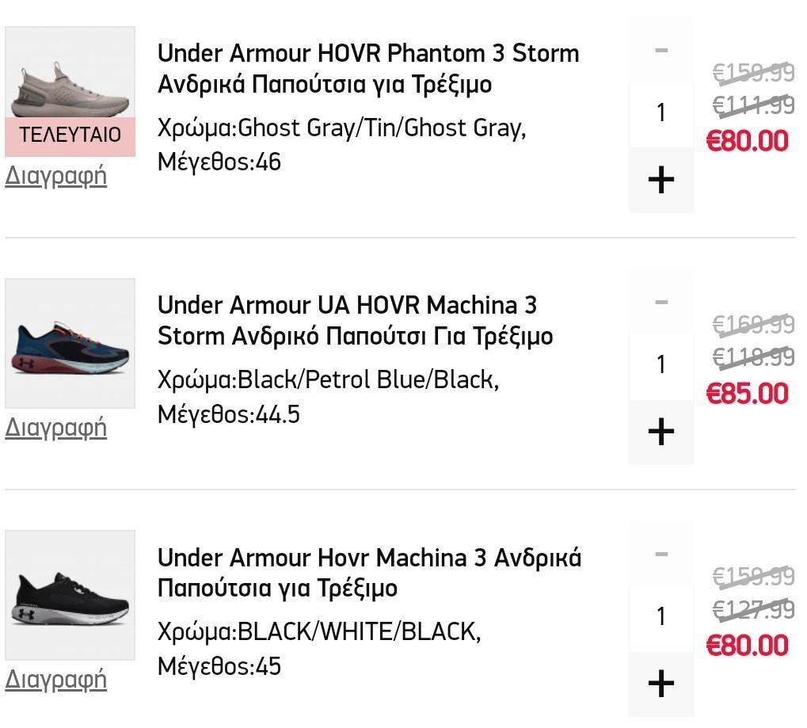The height and width of the screenshot is (728, 807).
Task: Click the ΤΕΛΕΥΤΑΙΟ badge on first product
Action: pyautogui.click(x=70, y=136)
